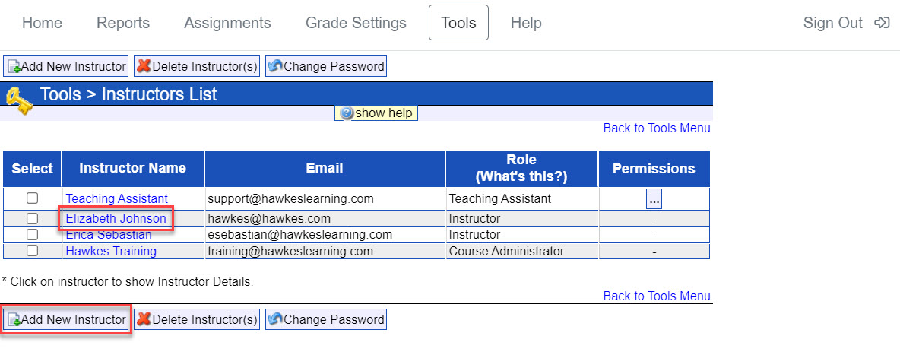900x355 pixels.
Task: Check the Teaching Assistant row checkbox
Action: click(x=32, y=198)
